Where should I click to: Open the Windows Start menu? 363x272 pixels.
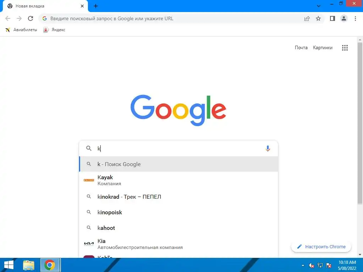click(9, 265)
